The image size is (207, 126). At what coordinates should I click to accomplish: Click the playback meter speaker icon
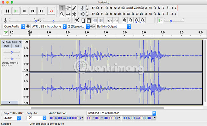pyautogui.click(x=83, y=14)
